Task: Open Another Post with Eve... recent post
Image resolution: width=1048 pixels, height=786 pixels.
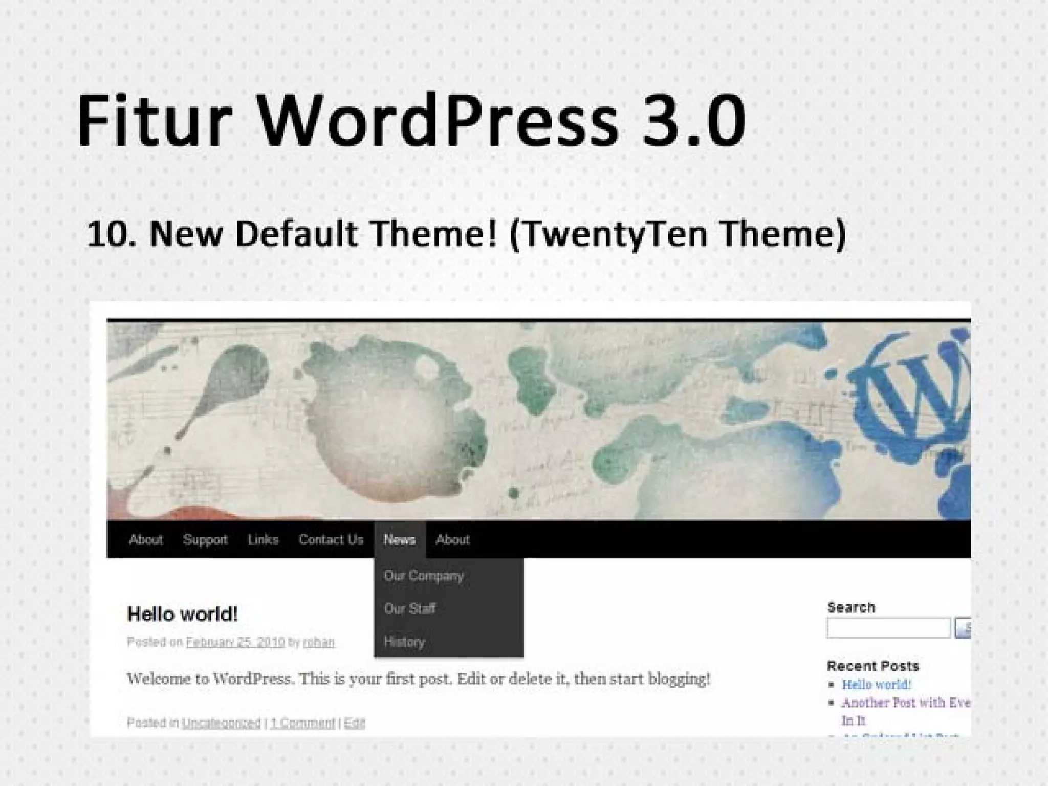Action: coord(906,711)
